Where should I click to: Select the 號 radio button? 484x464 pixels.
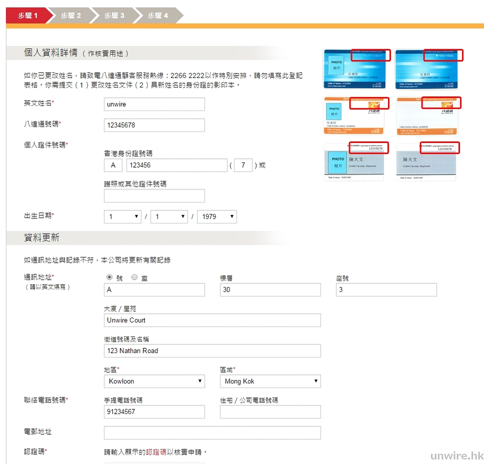tap(110, 277)
